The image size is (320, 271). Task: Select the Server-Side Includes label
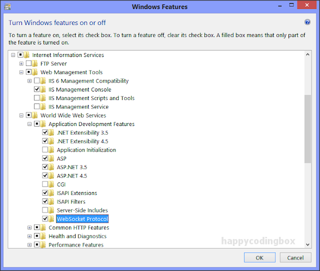tap(82, 210)
